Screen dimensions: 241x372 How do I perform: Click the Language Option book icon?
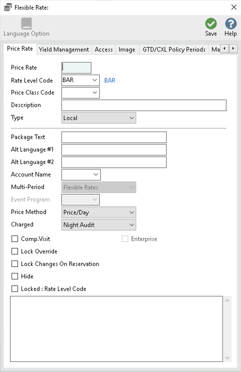[x=26, y=24]
